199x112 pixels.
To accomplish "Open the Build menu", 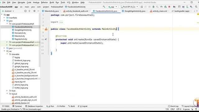I will pyautogui.click(x=52, y=2).
